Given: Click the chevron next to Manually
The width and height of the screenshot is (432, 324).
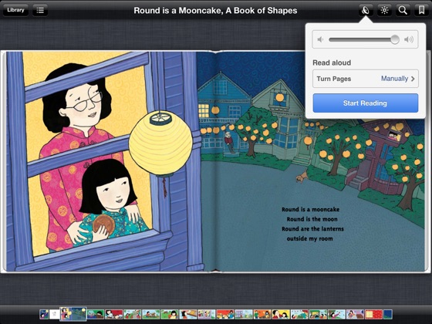Looking at the screenshot, I should (x=413, y=79).
